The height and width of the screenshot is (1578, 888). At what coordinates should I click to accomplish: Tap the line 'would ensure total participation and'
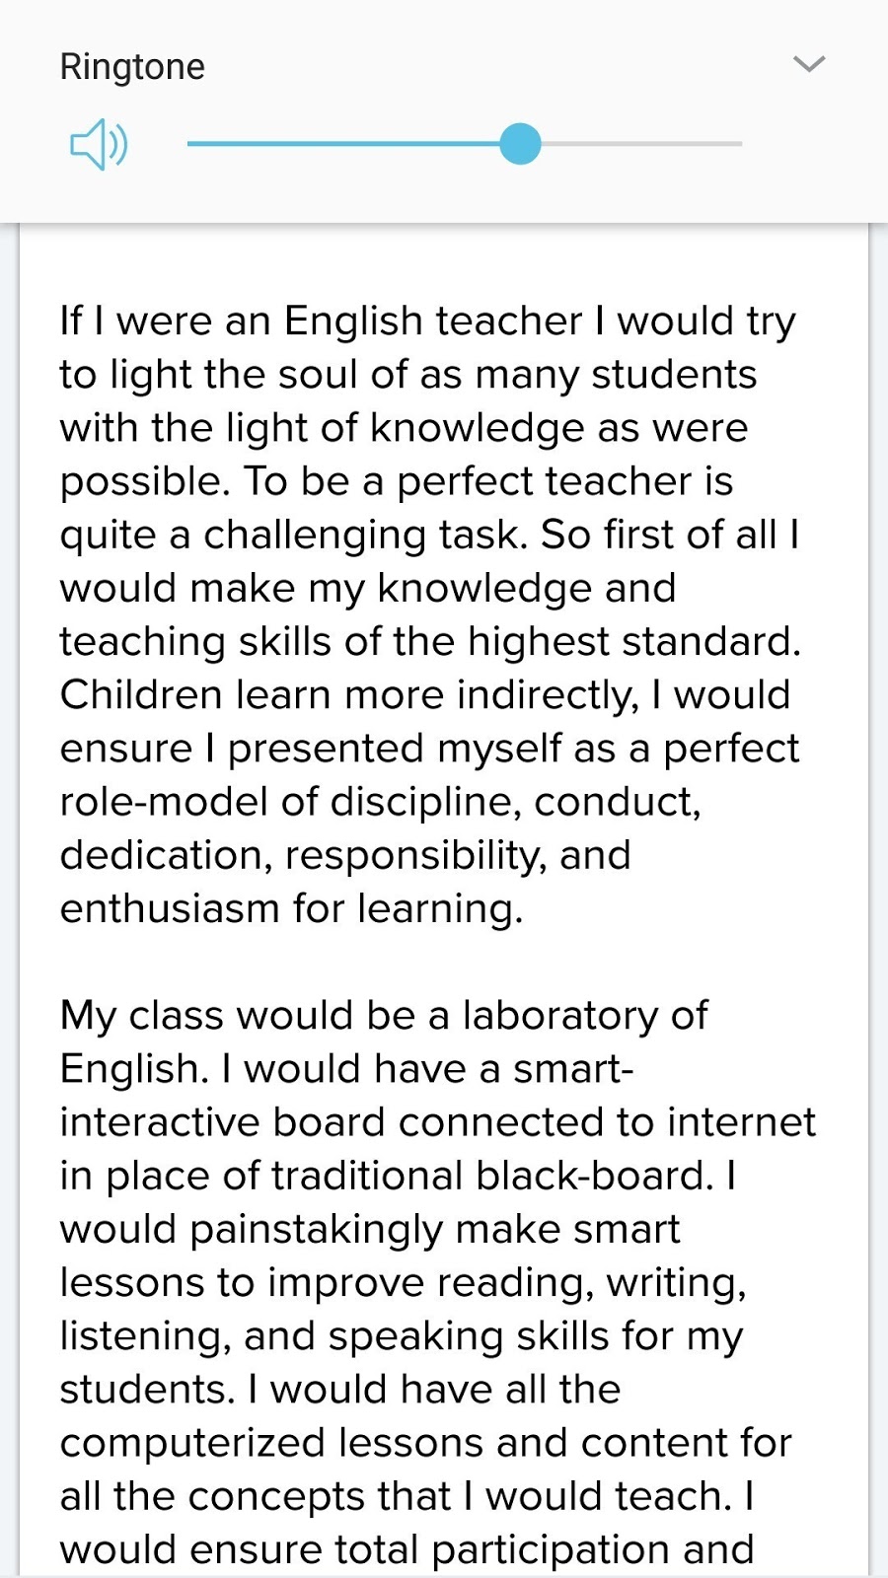[x=407, y=1550]
